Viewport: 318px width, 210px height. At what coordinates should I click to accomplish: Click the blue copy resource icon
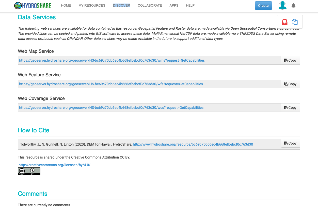click(295, 22)
